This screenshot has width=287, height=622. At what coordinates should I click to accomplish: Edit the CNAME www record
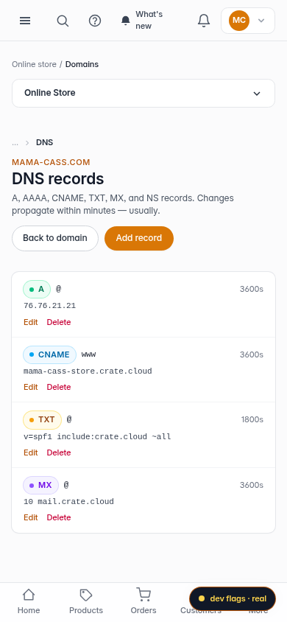pos(30,387)
